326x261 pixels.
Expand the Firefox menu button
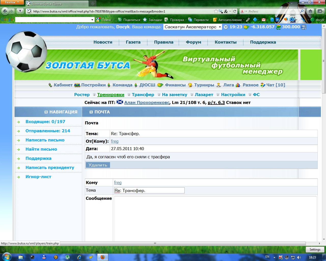(12, 2)
